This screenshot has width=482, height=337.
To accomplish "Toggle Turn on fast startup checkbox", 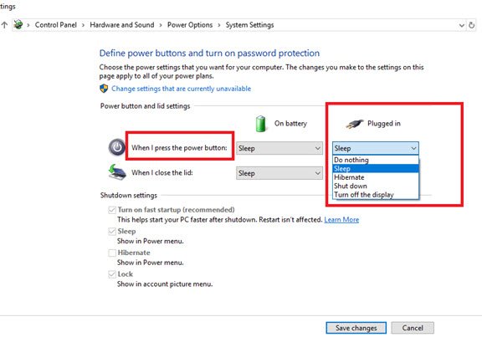I will (x=112, y=210).
